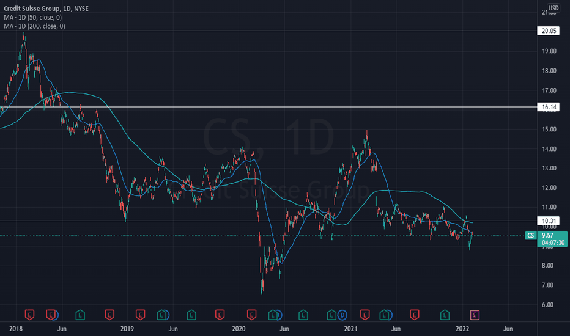
Task: Open the USD currency selector
Action: click(553, 8)
